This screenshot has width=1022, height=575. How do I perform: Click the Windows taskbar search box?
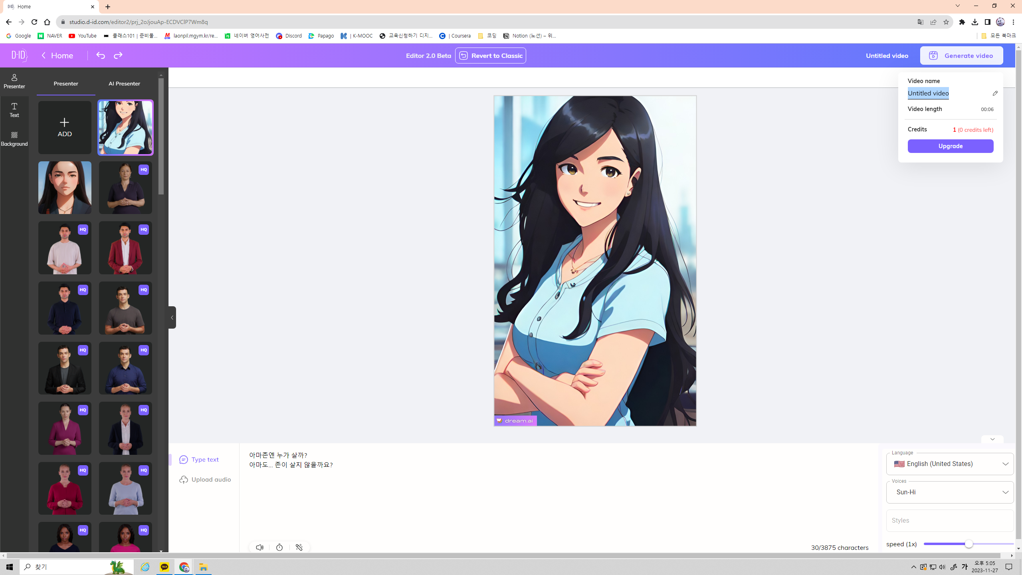[x=77, y=567]
